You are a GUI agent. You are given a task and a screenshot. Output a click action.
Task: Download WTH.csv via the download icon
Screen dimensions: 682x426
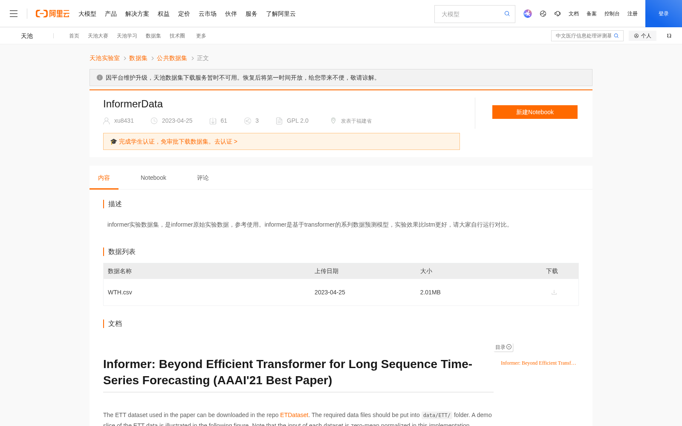(554, 292)
